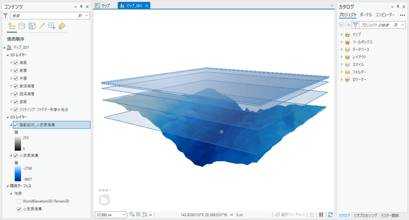Uncheck the 海面 layer checkbox

point(15,63)
